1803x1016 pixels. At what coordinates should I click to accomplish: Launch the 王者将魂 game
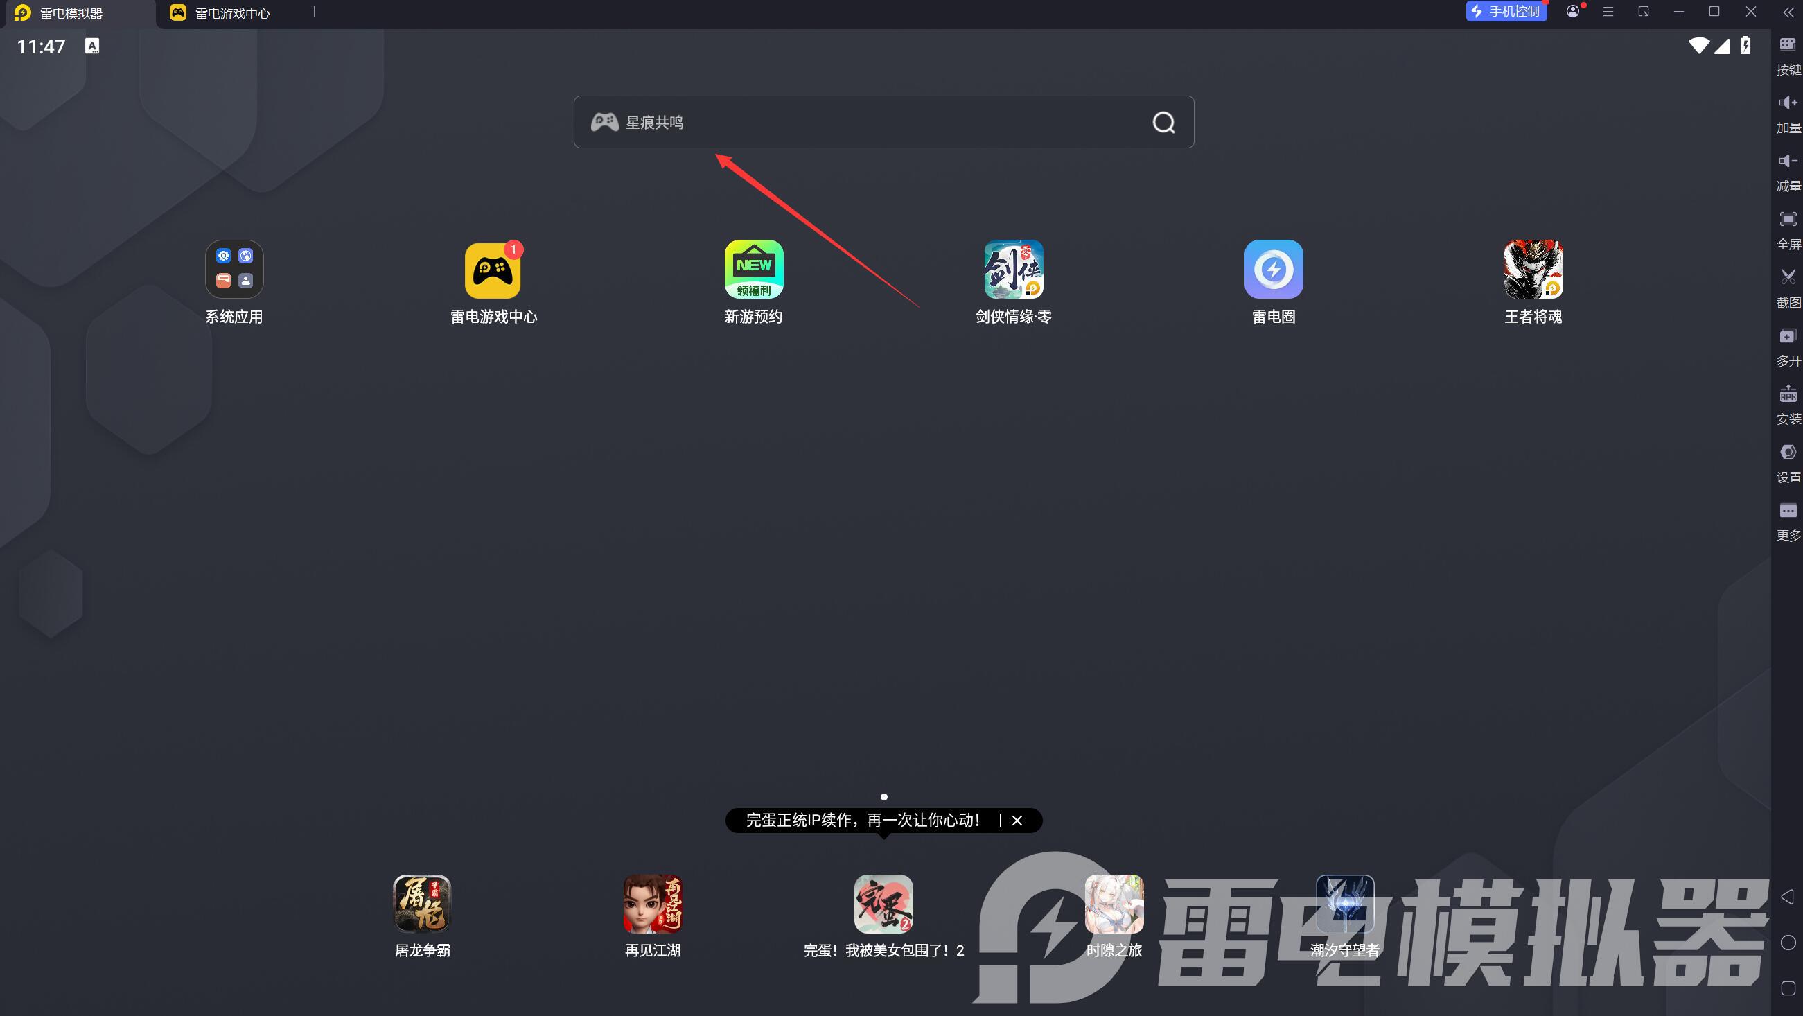[1533, 270]
